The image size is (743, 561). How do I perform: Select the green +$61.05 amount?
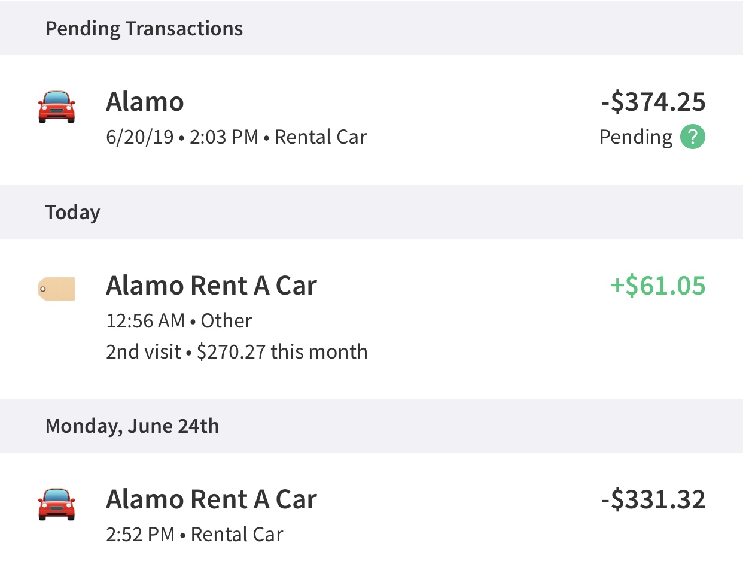coord(657,286)
